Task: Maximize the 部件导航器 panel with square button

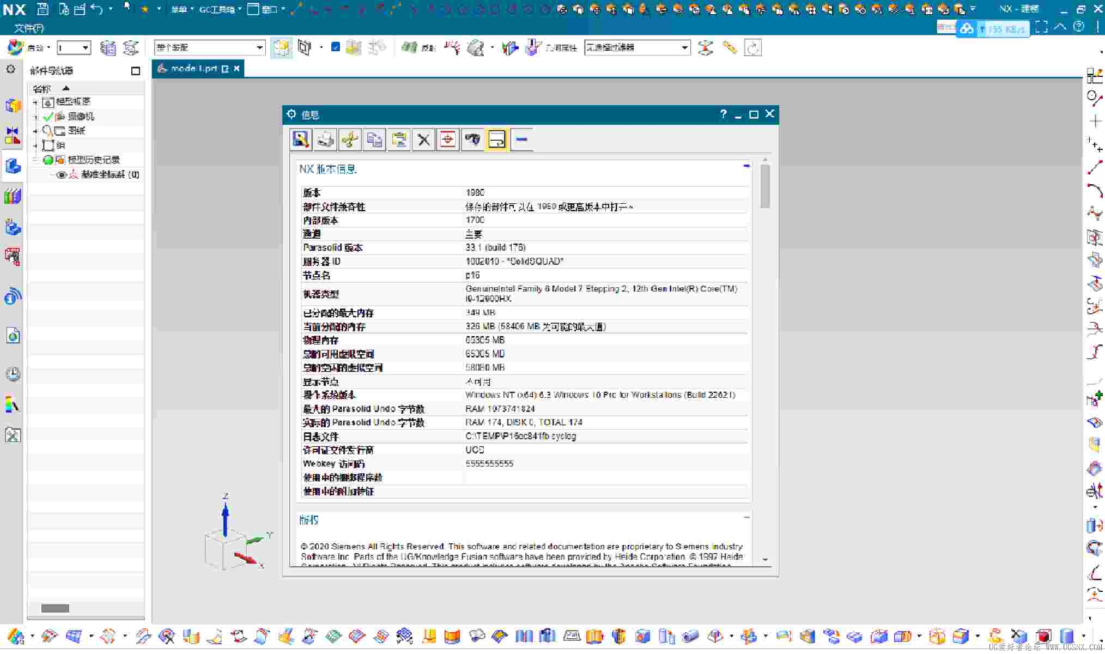Action: coord(136,71)
